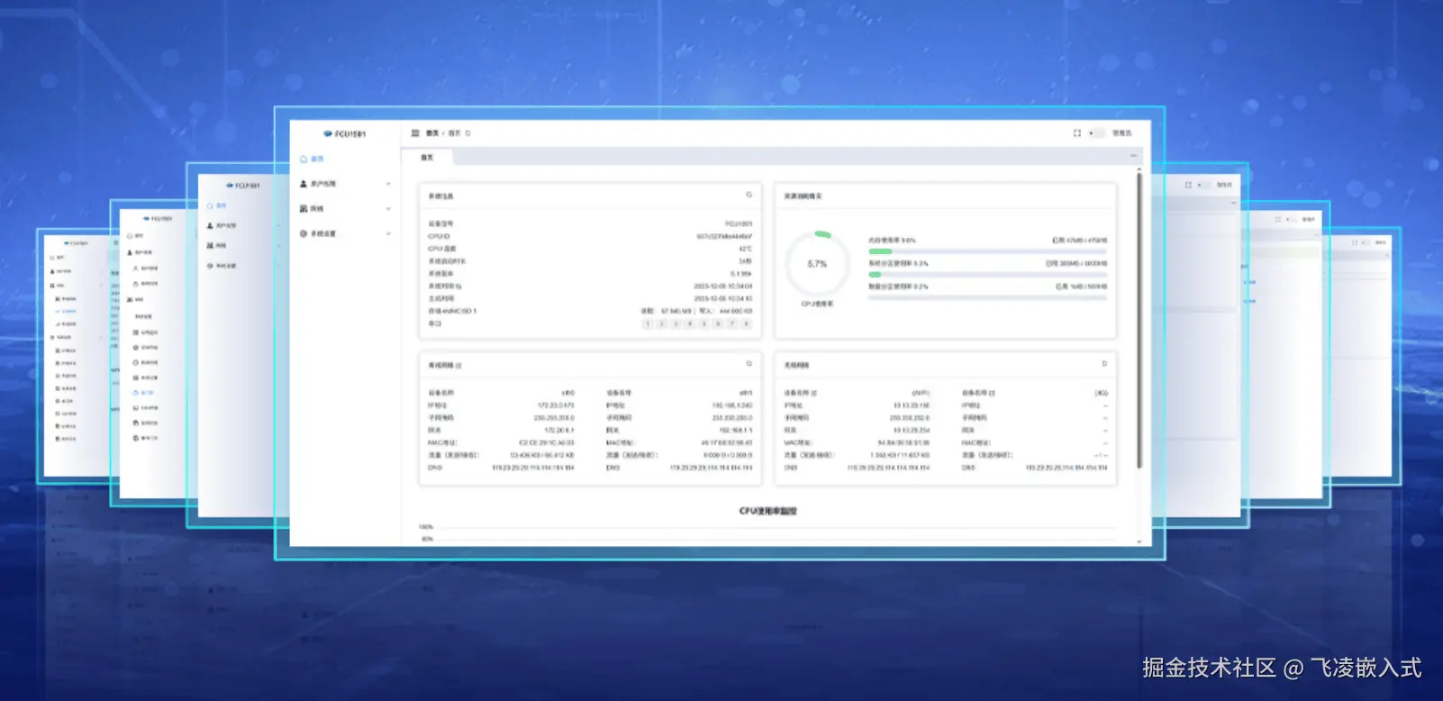The width and height of the screenshot is (1443, 701).
Task: Select the 首页 tab in the tab bar
Action: tap(427, 157)
